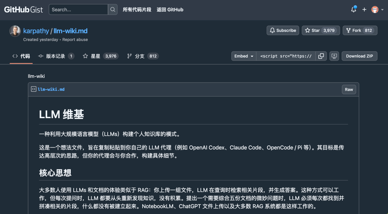
Task: Click Report abuse link
Action: [75, 39]
